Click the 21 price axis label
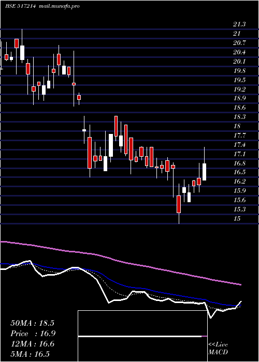Screen dimensions: 259x362 [237, 34]
